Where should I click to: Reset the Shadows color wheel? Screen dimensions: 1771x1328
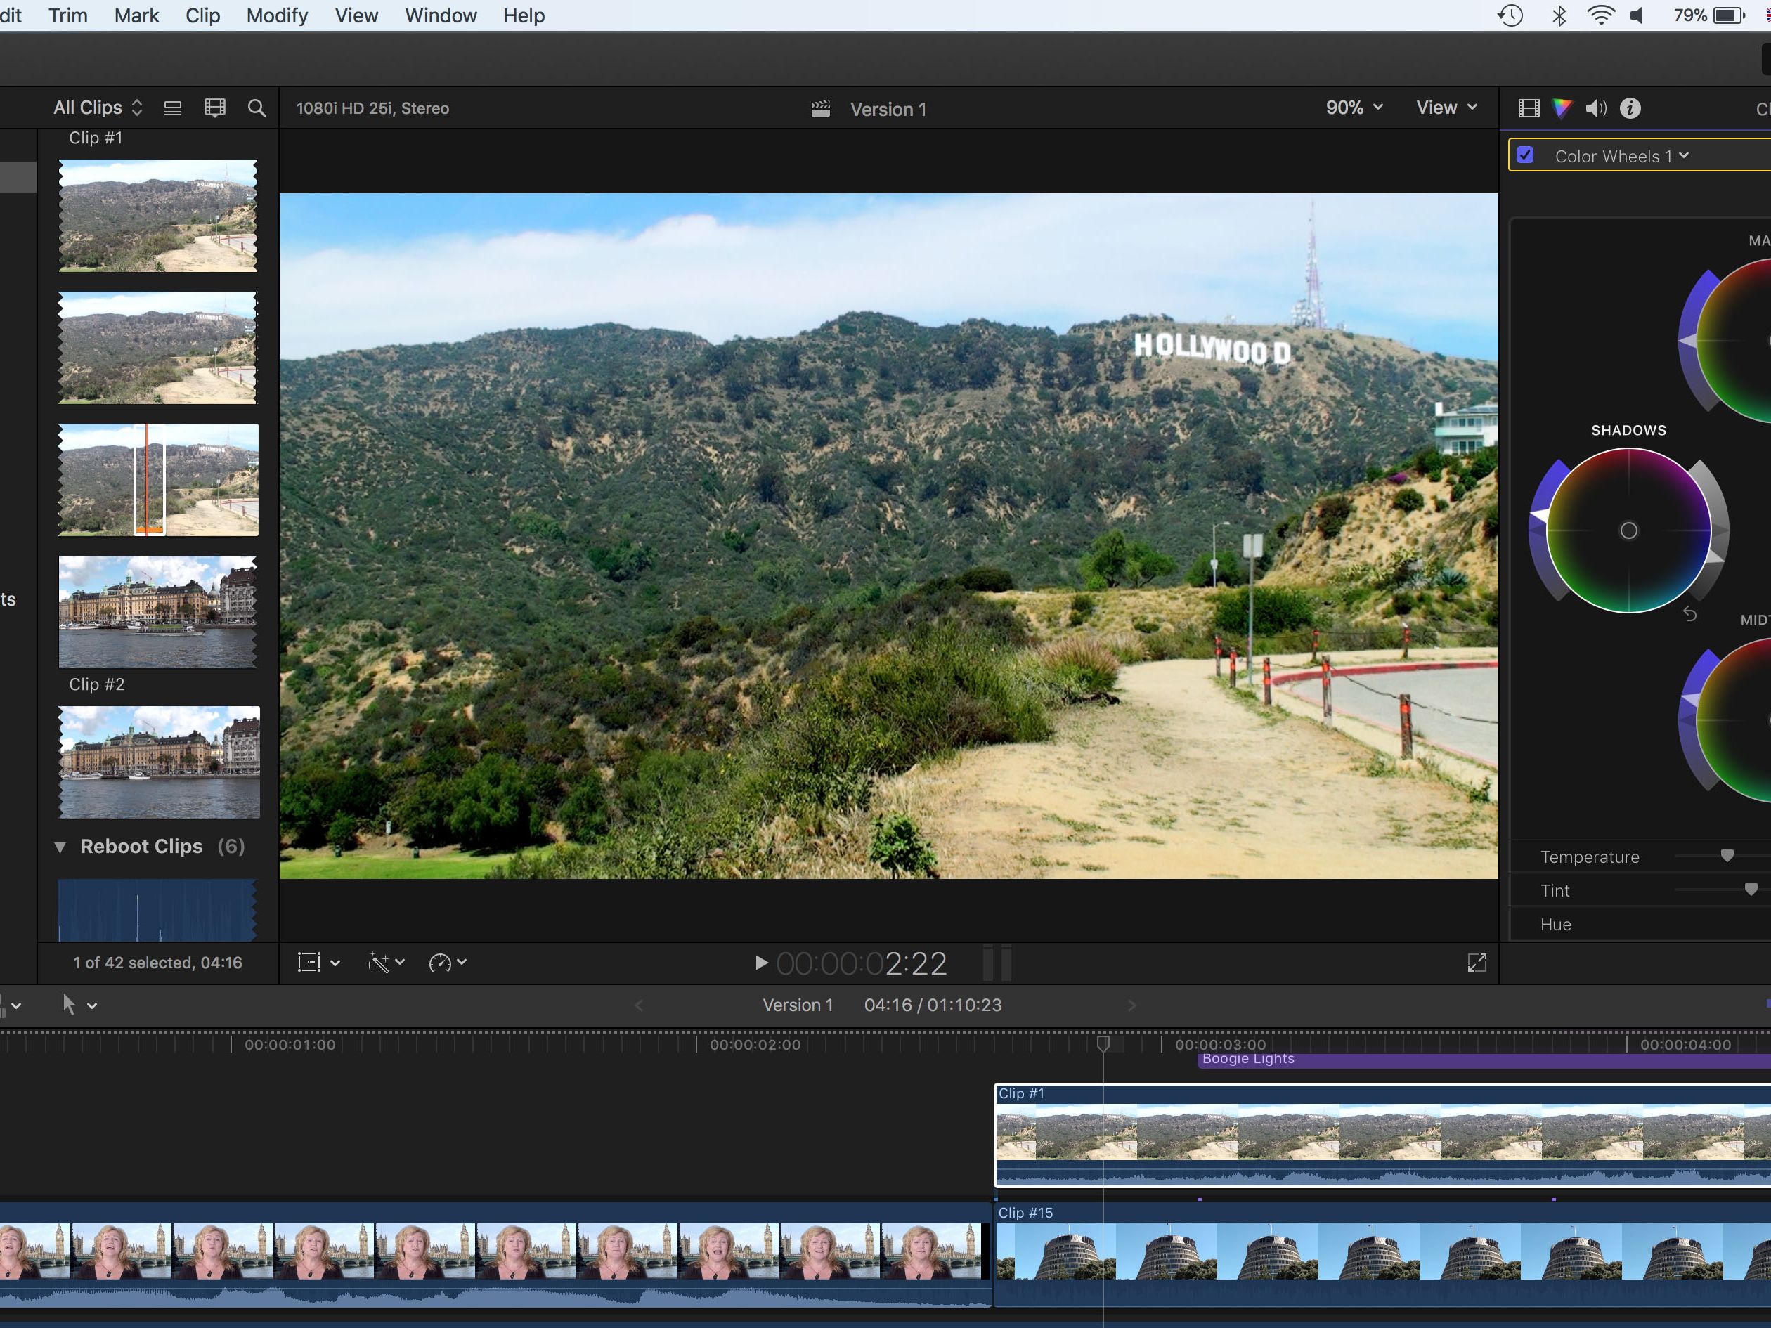click(x=1689, y=614)
